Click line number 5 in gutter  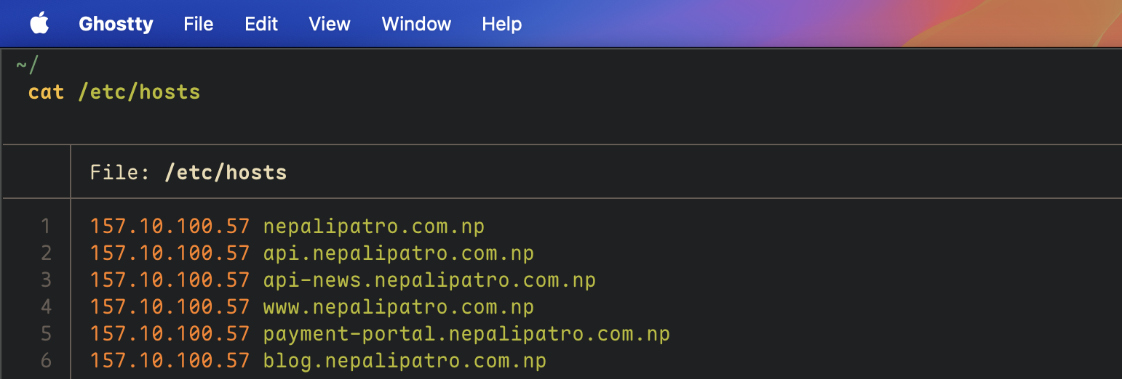tap(46, 334)
